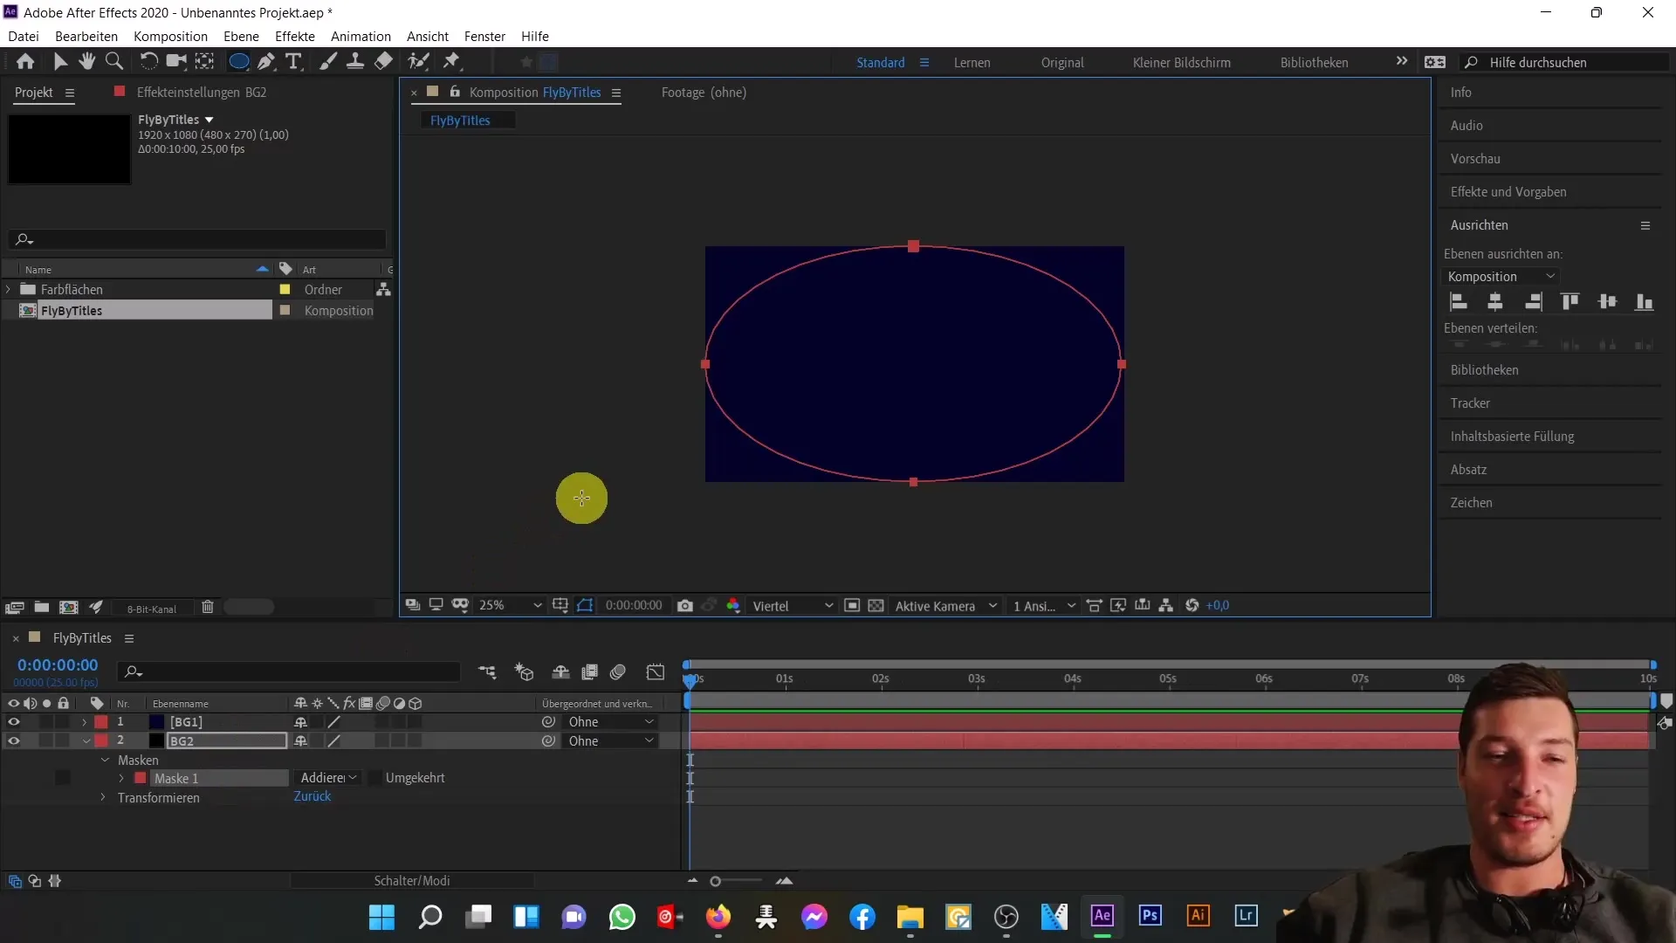This screenshot has width=1676, height=943.
Task: Enable motion blur icon in timeline header
Action: coord(618,671)
